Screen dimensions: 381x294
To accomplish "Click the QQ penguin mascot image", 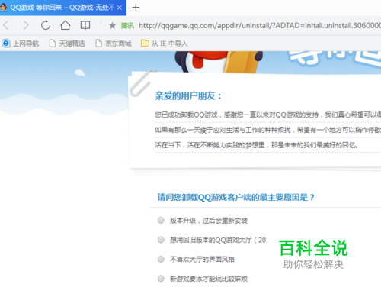I will [219, 62].
